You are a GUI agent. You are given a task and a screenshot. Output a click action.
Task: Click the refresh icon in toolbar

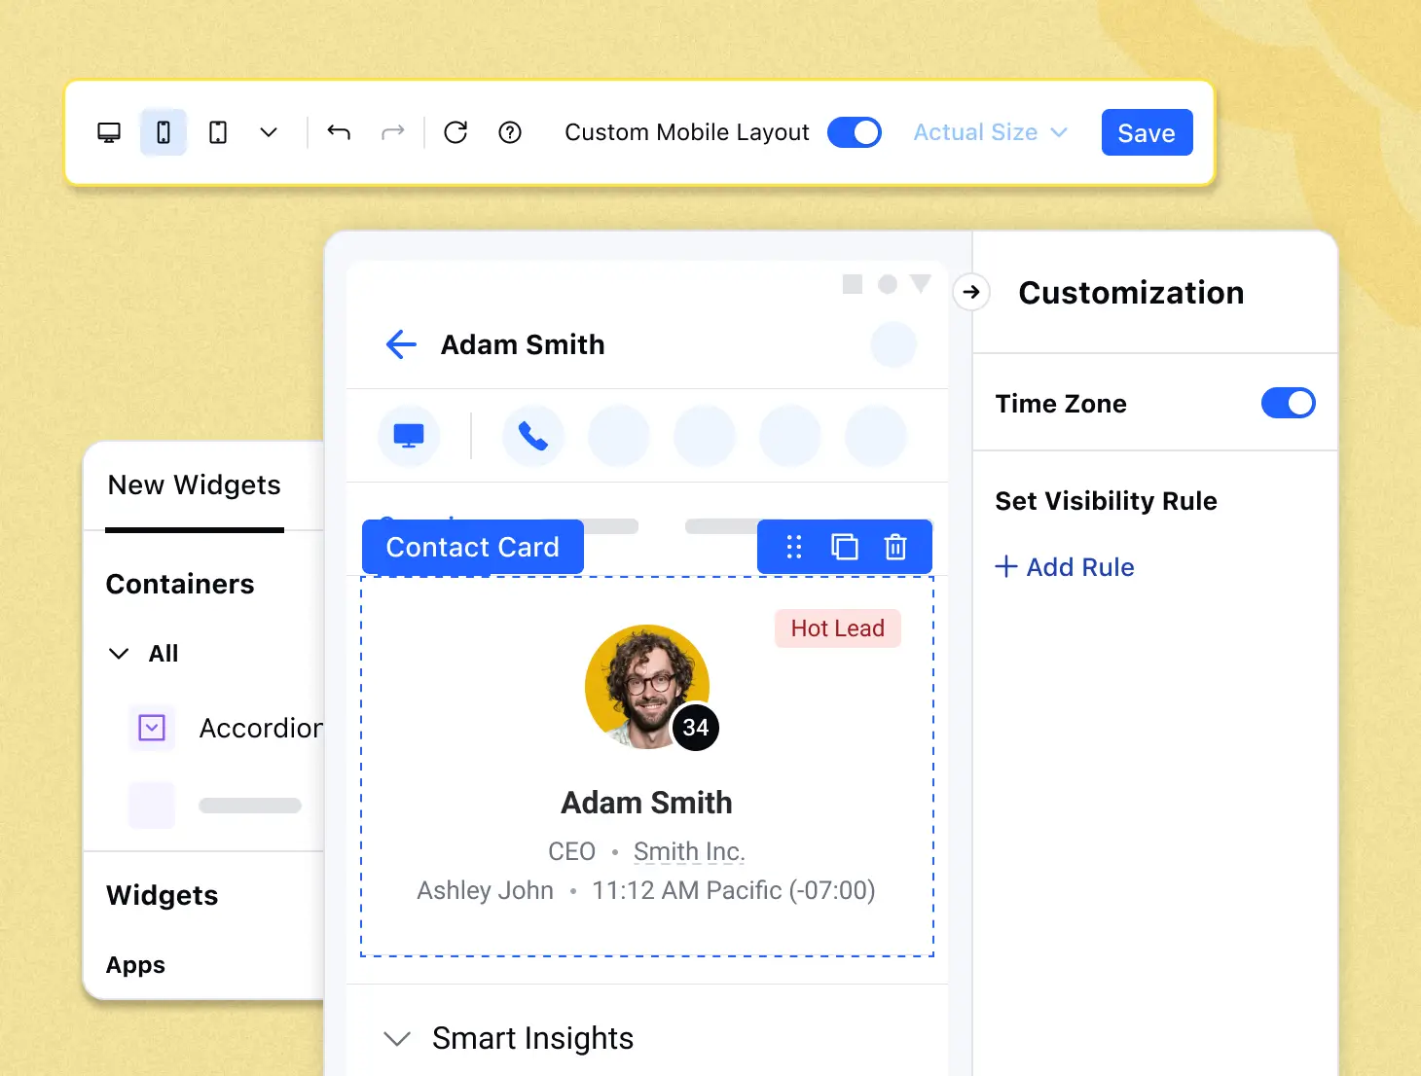pyautogui.click(x=455, y=132)
